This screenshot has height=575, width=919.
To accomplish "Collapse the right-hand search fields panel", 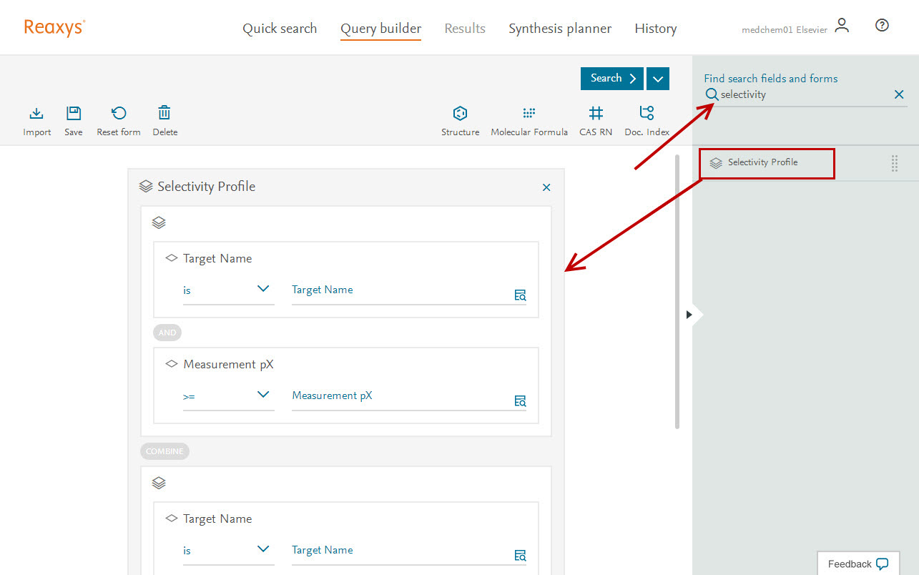I will pyautogui.click(x=689, y=315).
